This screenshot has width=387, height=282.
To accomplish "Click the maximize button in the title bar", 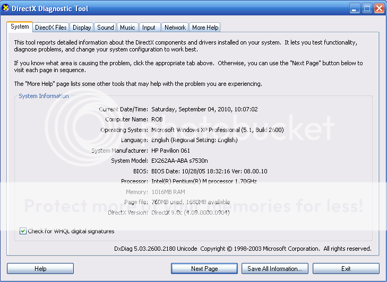I will (x=367, y=8).
